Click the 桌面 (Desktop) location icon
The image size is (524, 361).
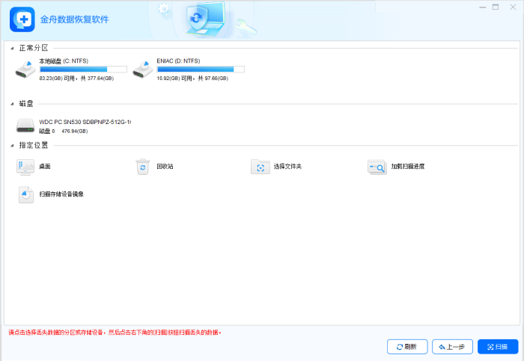(x=25, y=167)
